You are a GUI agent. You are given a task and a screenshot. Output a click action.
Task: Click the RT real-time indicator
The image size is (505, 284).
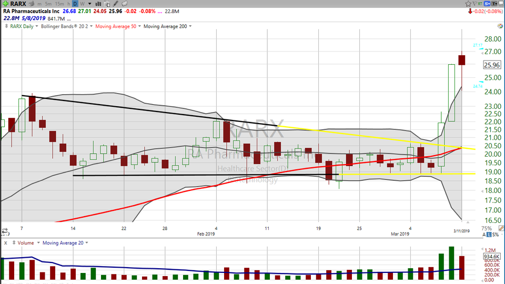coord(480,4)
